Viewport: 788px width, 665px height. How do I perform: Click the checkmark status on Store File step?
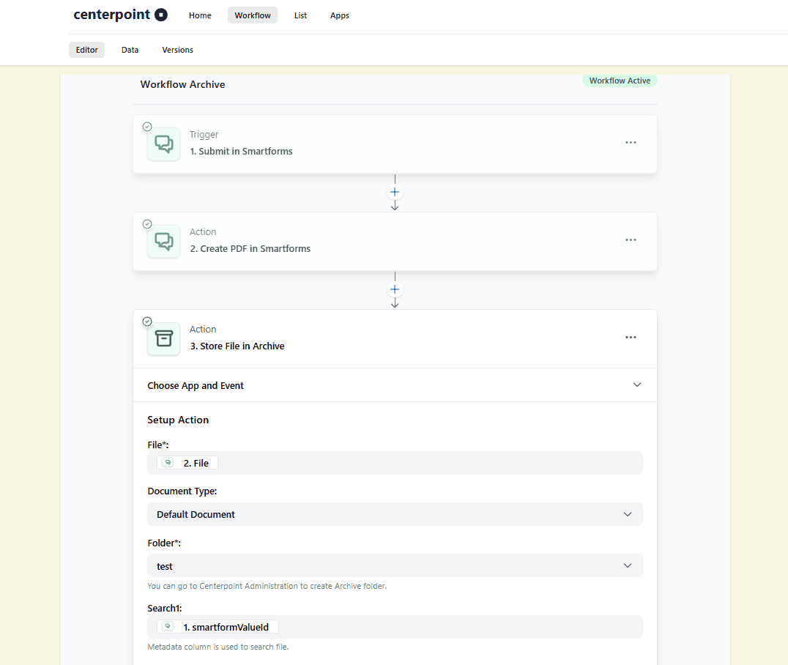146,321
